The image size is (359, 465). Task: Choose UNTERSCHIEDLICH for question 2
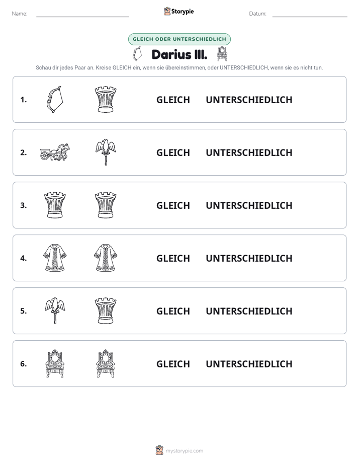tap(249, 152)
